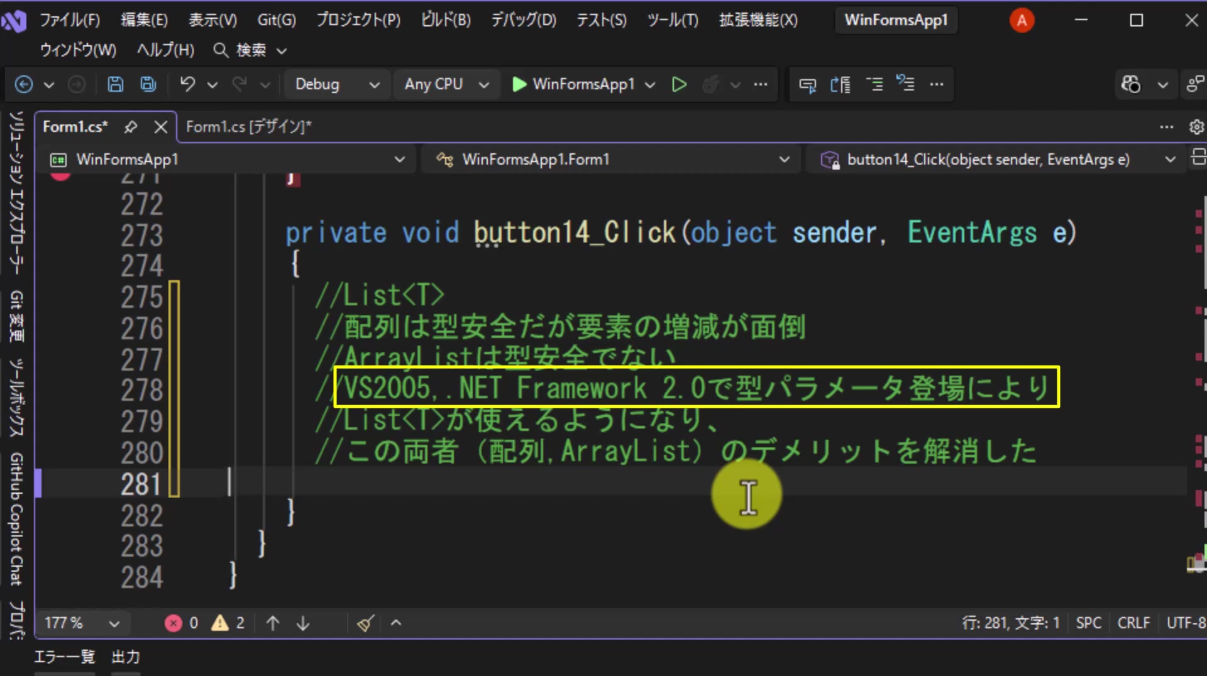The width and height of the screenshot is (1207, 676).
Task: Open the プロジェクト(P) menu
Action: (x=358, y=20)
